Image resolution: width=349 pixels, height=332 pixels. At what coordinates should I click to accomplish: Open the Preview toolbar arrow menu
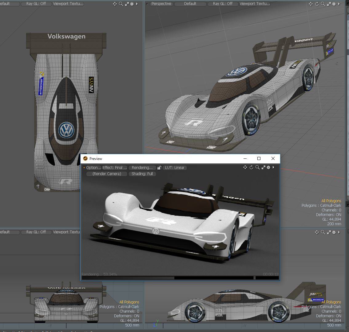tap(274, 167)
